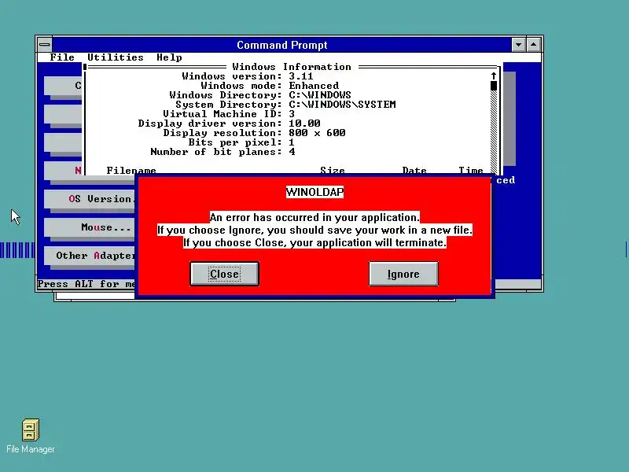Viewport: 629px width, 472px height.
Task: Select the OS Version button
Action: tap(90, 199)
